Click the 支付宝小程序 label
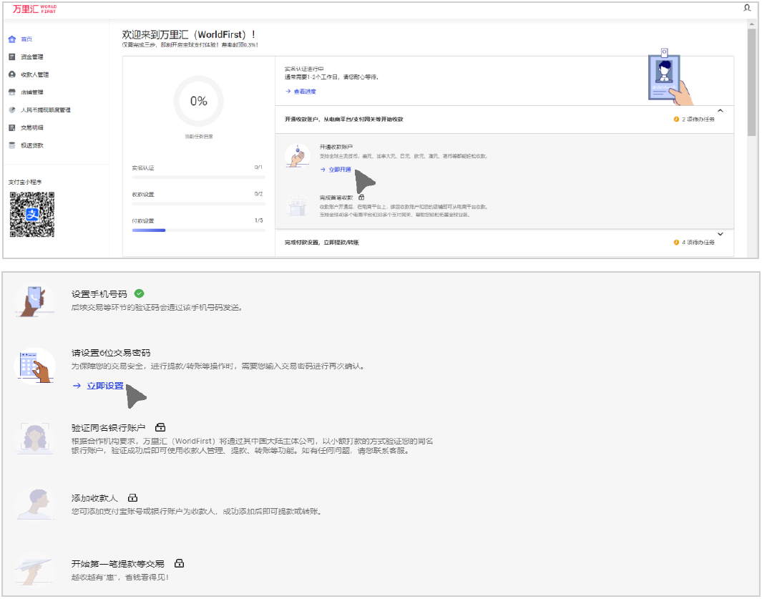 pos(25,182)
